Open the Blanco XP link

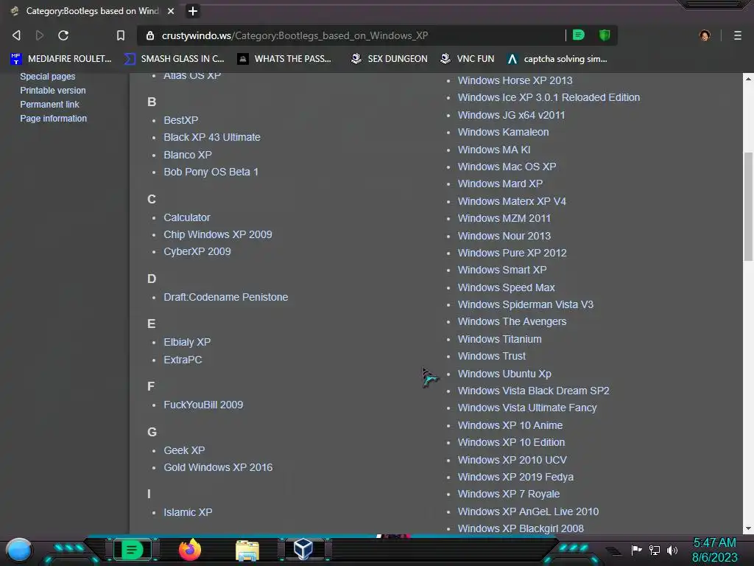[188, 155]
